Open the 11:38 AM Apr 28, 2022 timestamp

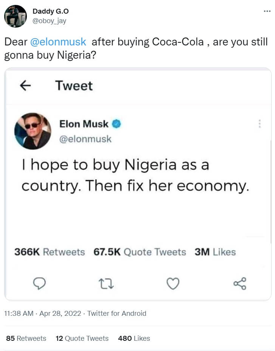(44, 313)
